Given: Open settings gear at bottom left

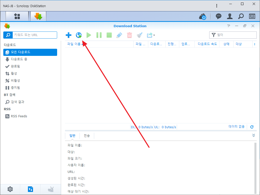Looking at the screenshot, I should coord(10,189).
